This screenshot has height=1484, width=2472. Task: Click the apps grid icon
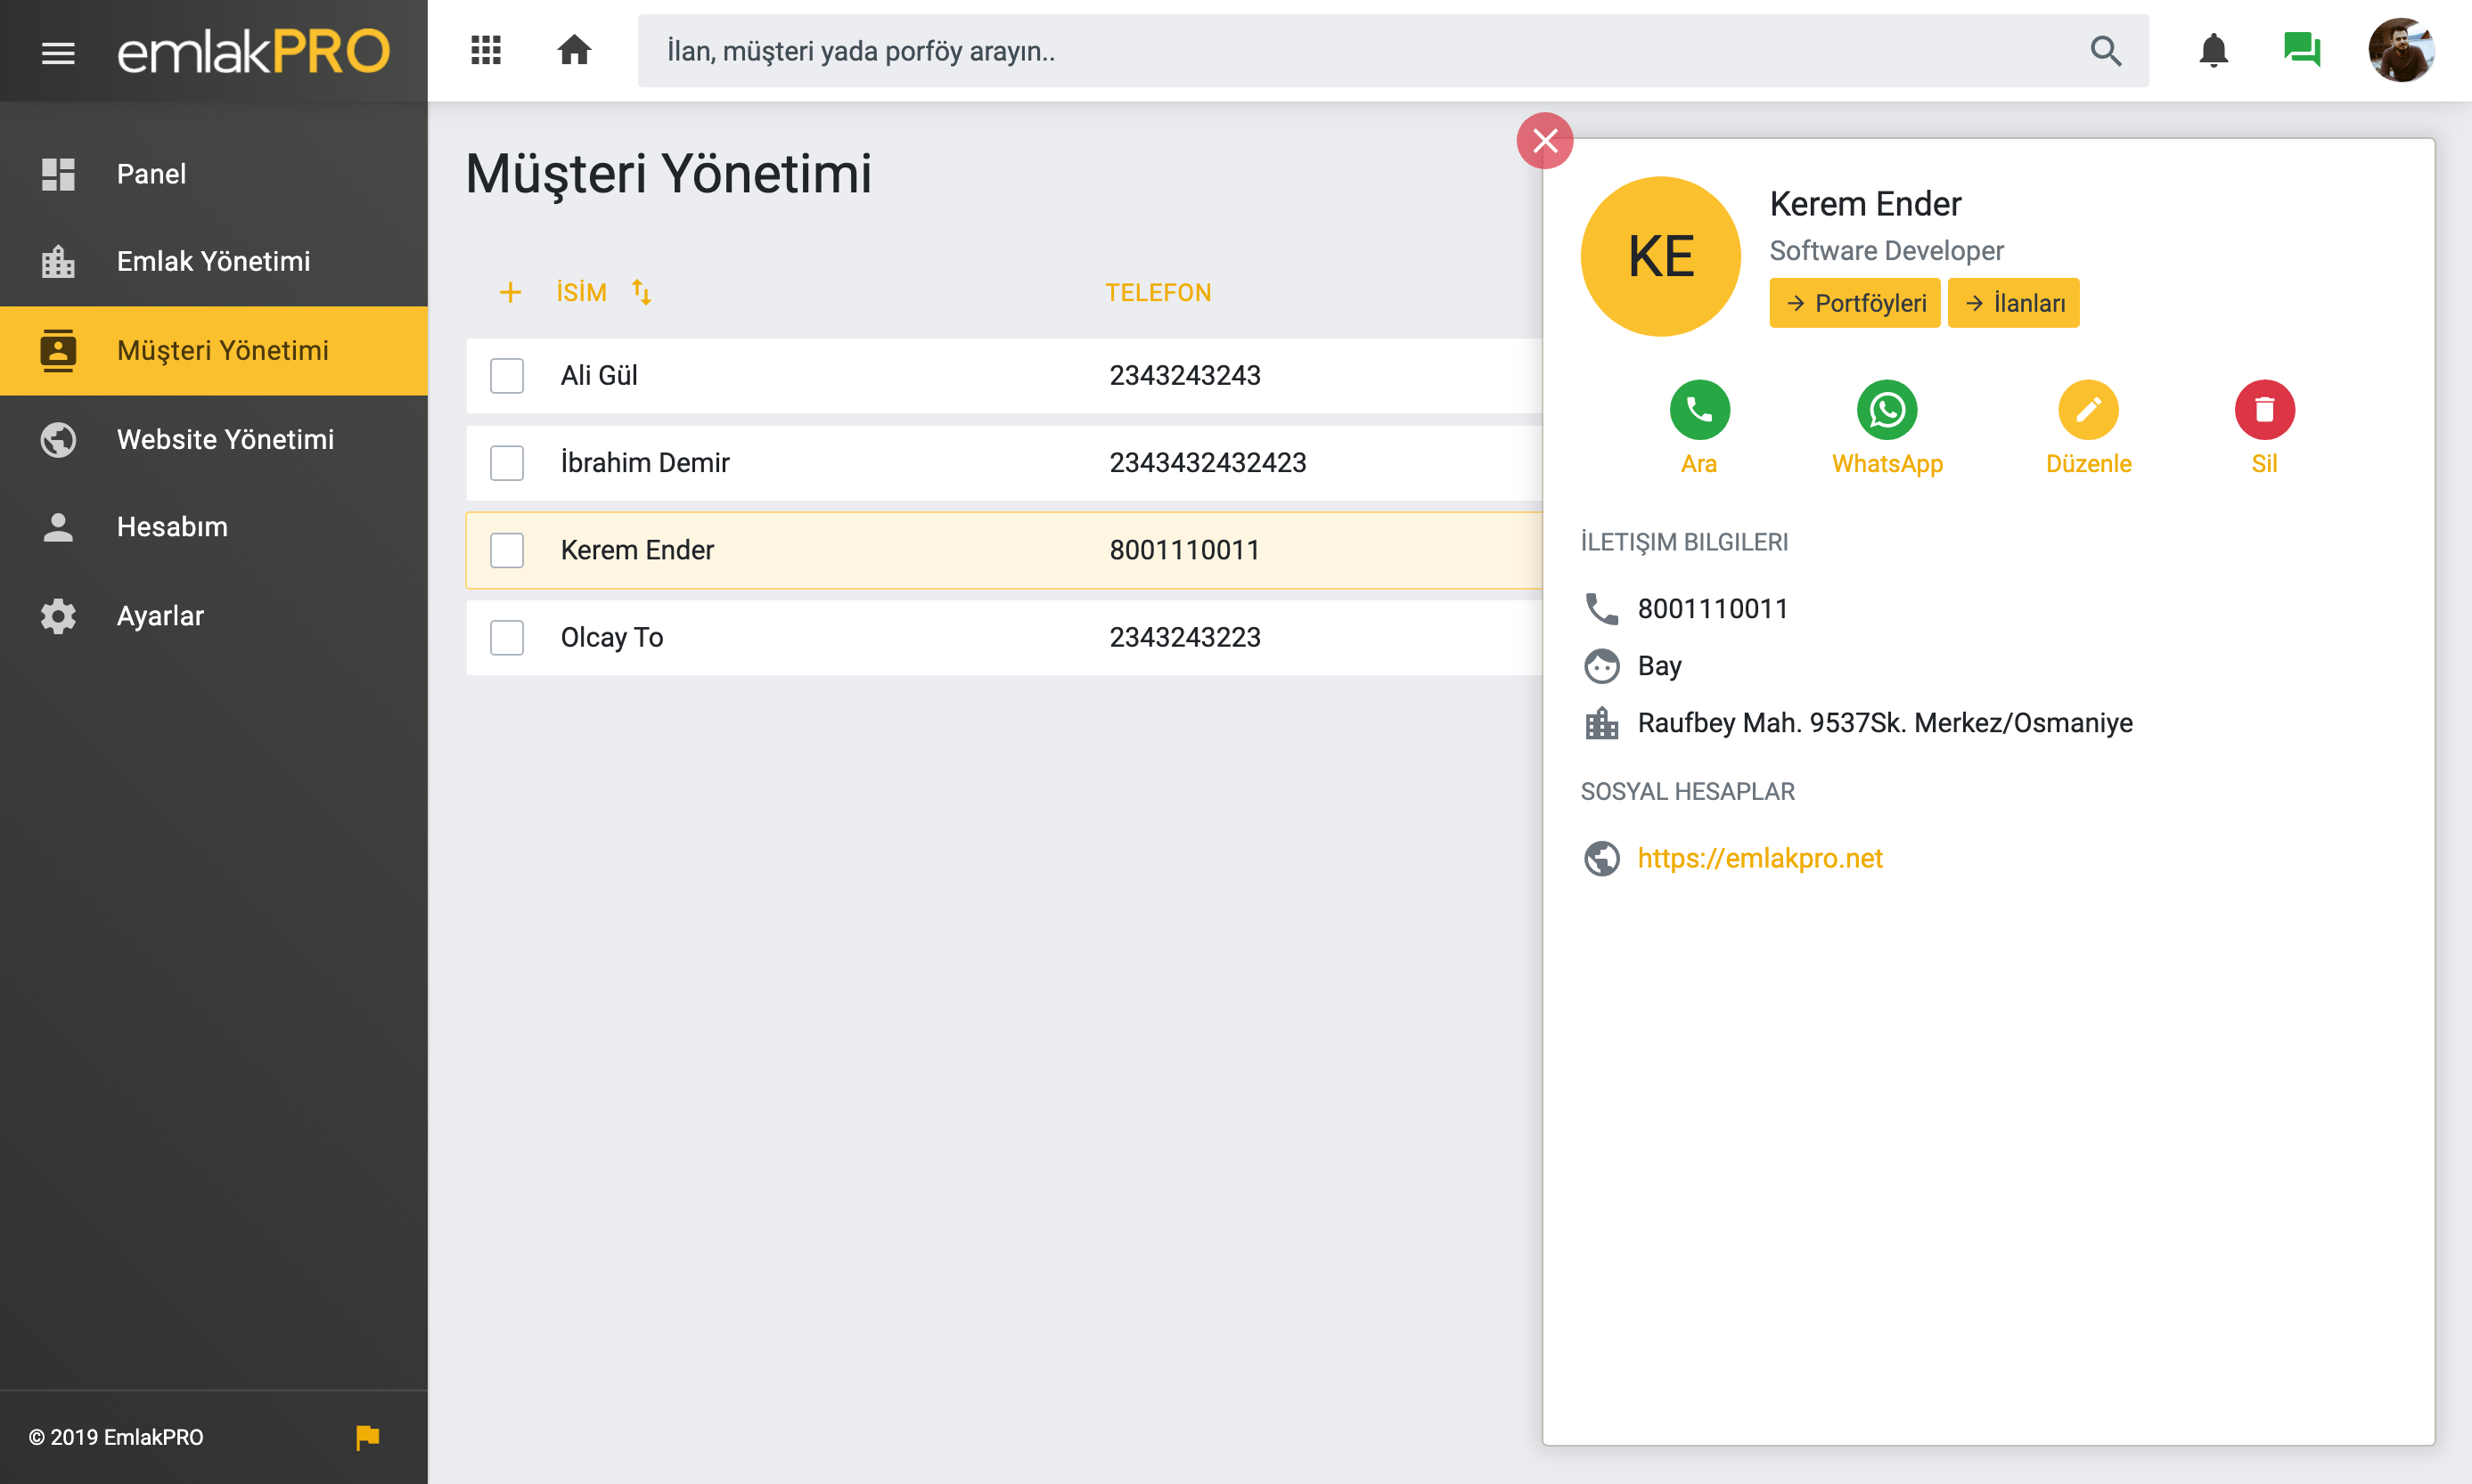(x=487, y=50)
